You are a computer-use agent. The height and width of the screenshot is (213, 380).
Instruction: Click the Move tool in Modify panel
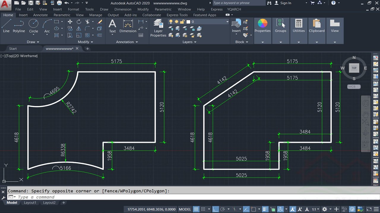point(70,22)
